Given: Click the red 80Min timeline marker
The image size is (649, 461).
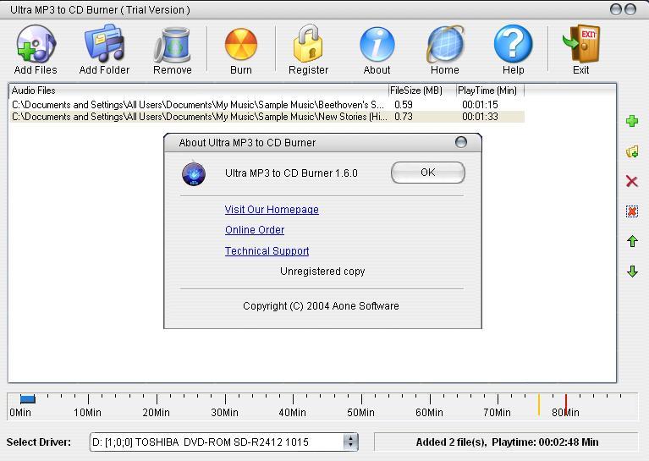Looking at the screenshot, I should coord(566,404).
